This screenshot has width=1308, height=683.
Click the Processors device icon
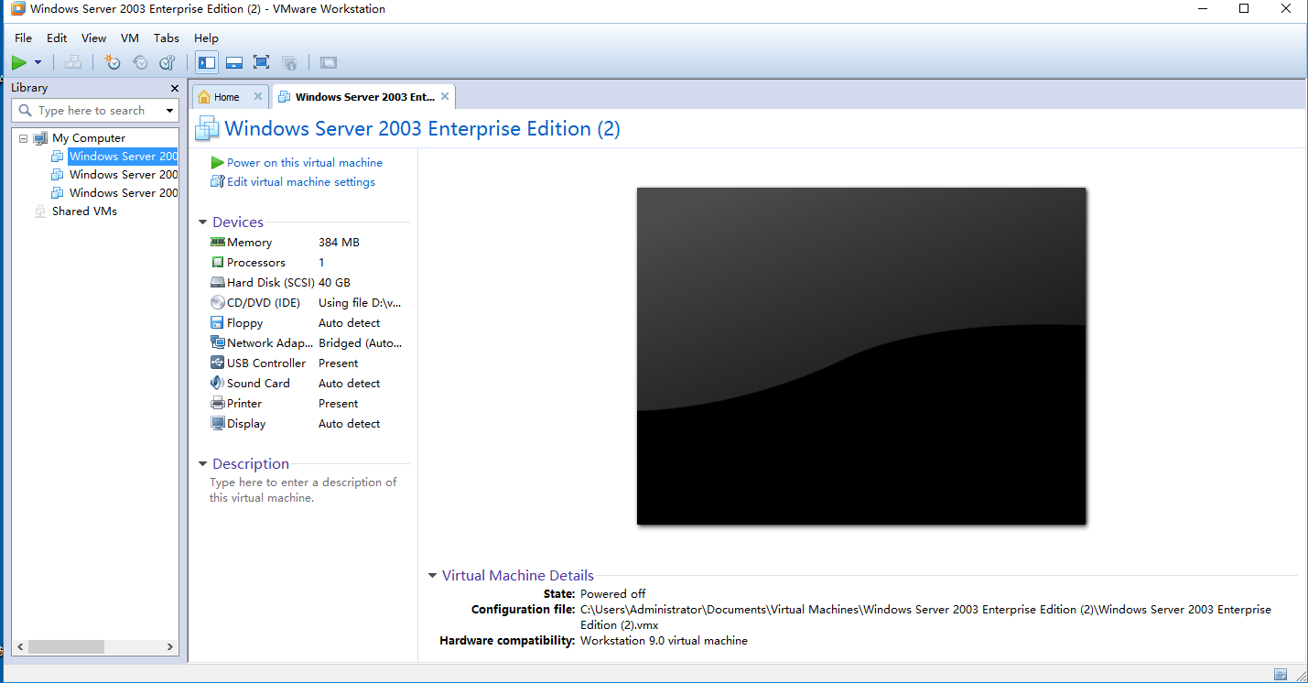pyautogui.click(x=217, y=263)
